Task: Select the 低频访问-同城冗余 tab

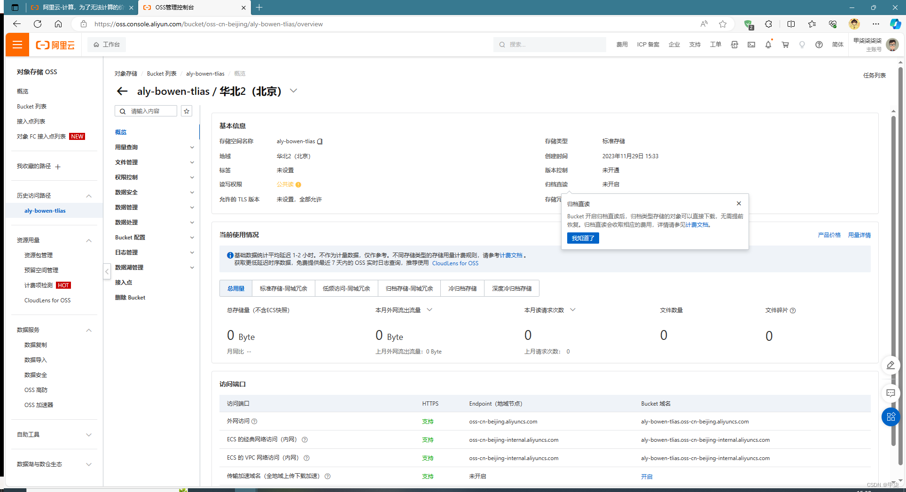Action: (346, 288)
